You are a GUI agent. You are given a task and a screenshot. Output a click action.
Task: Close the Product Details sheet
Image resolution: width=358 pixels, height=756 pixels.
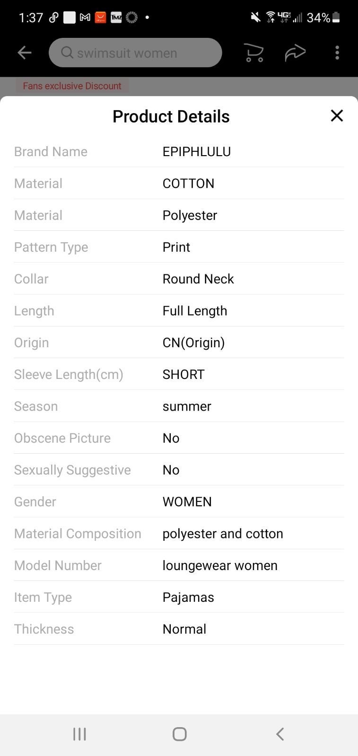pyautogui.click(x=337, y=115)
